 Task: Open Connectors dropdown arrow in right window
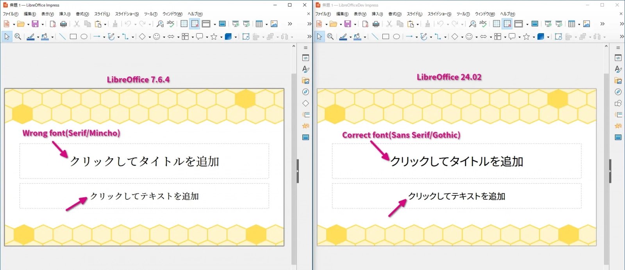tap(445, 37)
